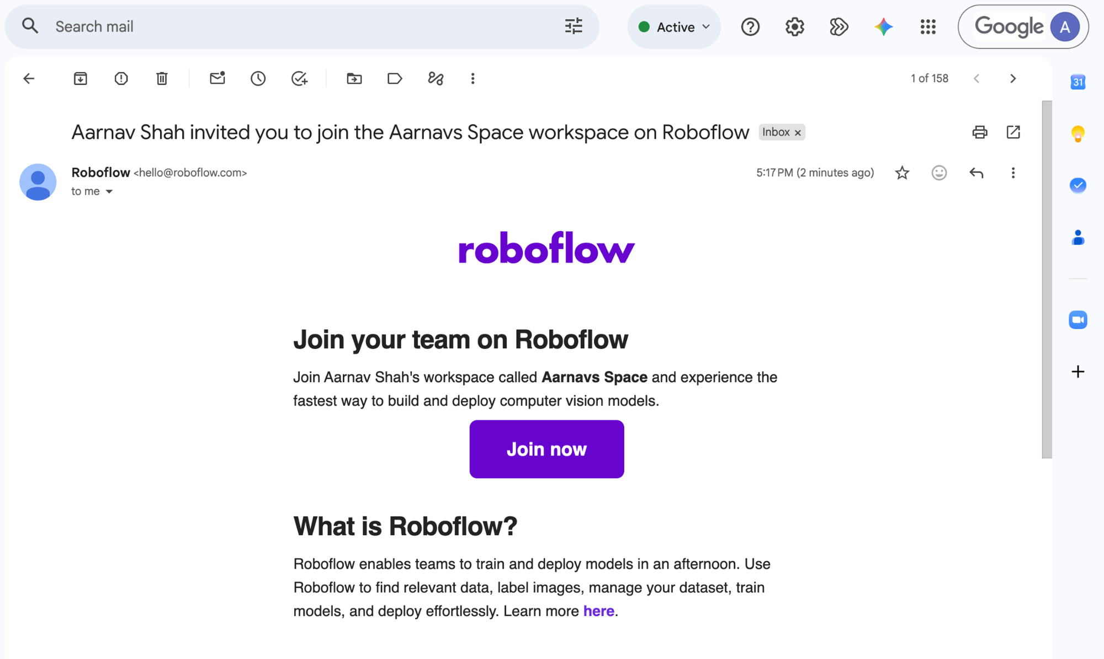Go to the older email arrow
This screenshot has width=1104, height=659.
[x=1013, y=78]
